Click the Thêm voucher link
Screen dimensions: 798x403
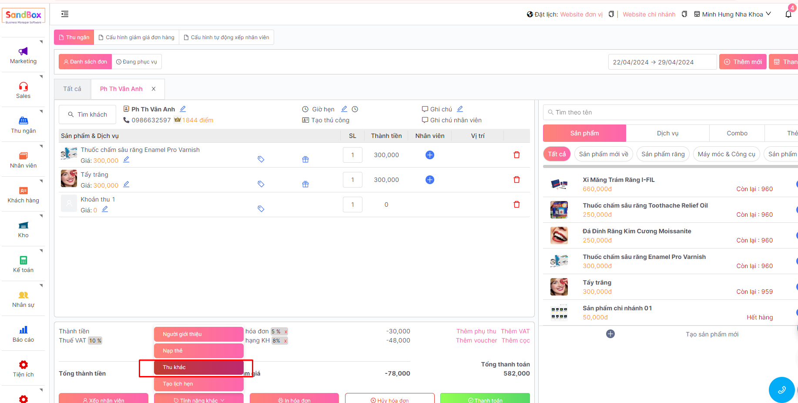click(x=476, y=340)
